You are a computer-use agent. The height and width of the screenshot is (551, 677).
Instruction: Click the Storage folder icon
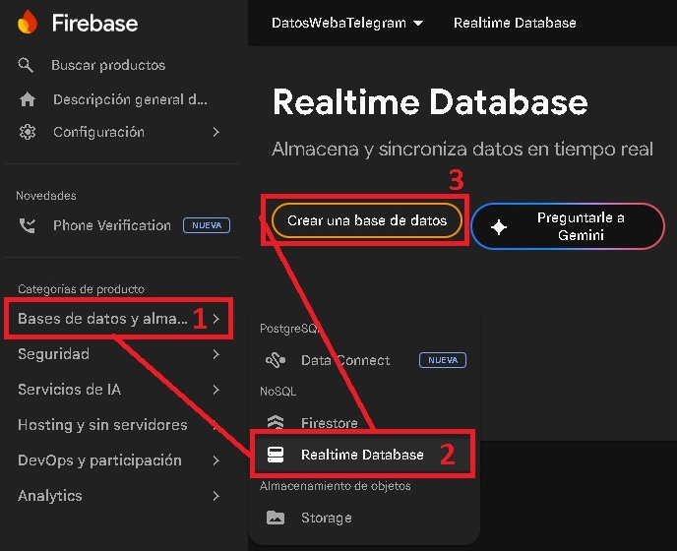click(x=276, y=518)
